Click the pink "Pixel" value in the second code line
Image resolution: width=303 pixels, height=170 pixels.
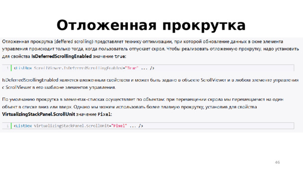[x=119, y=126]
